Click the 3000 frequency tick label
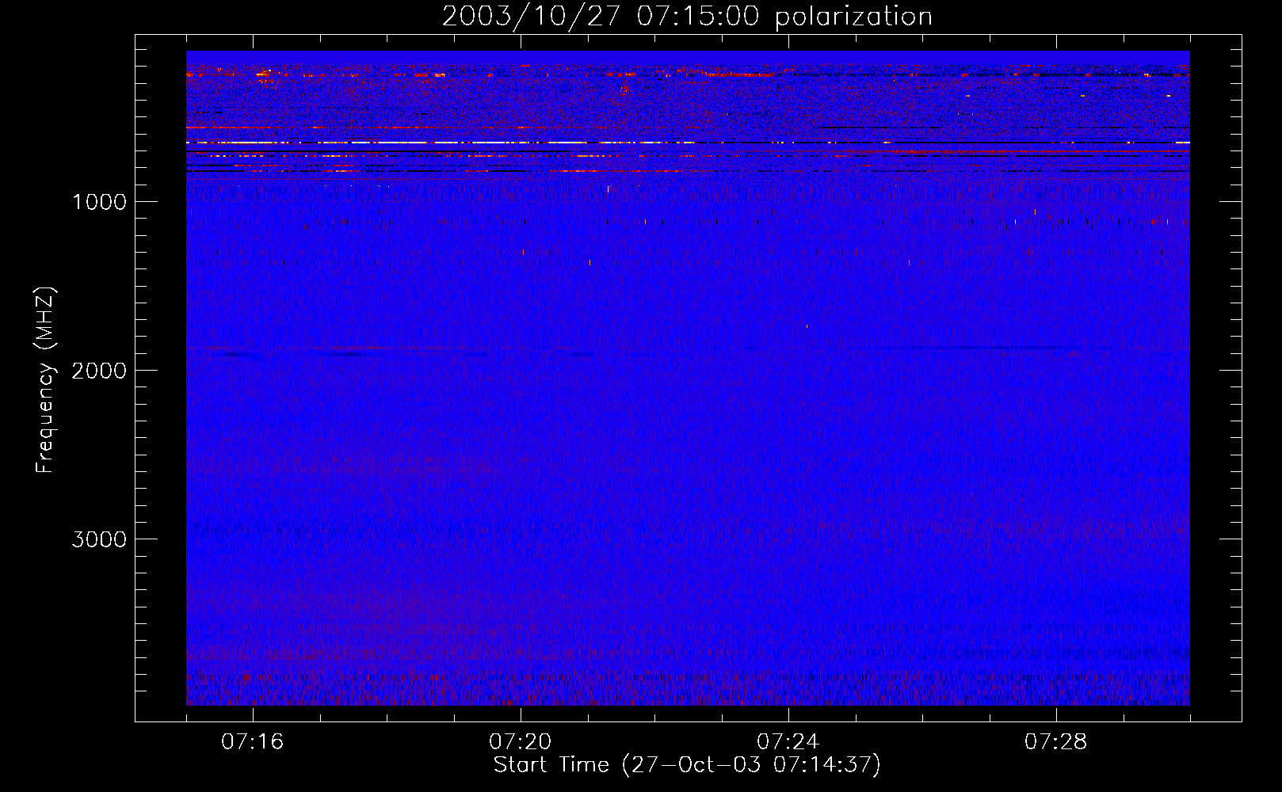This screenshot has width=1282, height=792. (99, 539)
